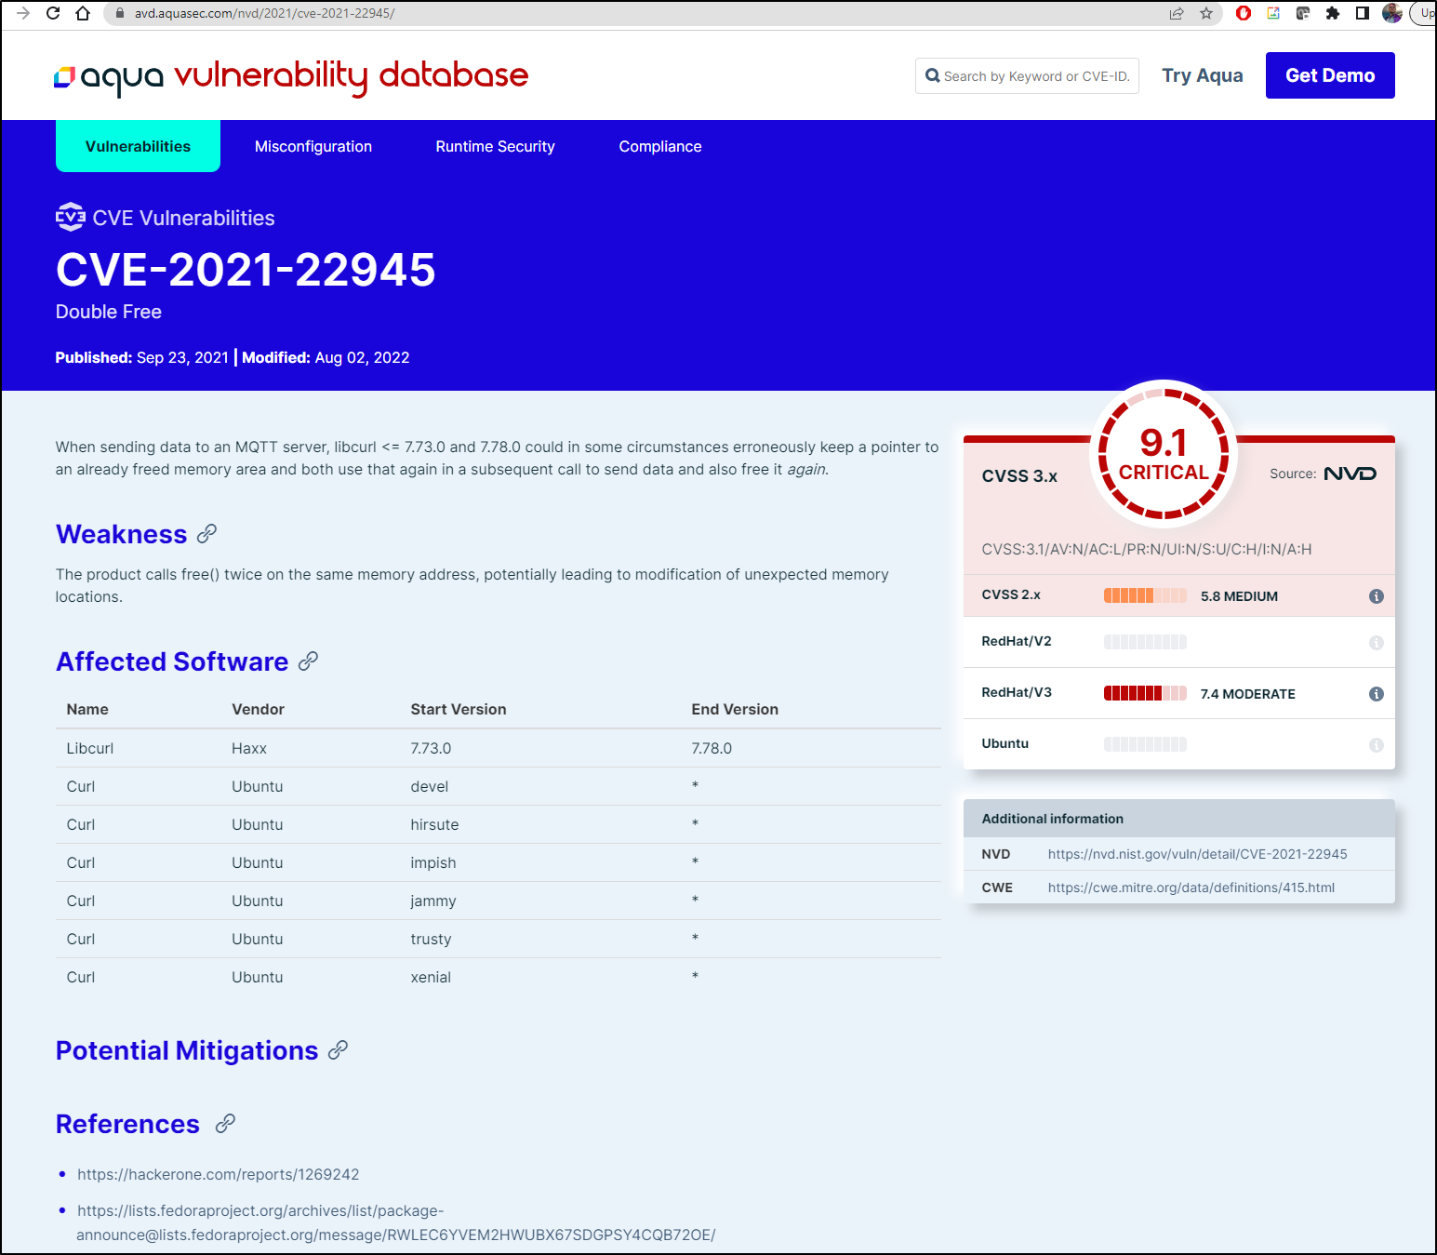This screenshot has height=1255, width=1437.
Task: Click the 'jammy' start version cell
Action: [x=433, y=901]
